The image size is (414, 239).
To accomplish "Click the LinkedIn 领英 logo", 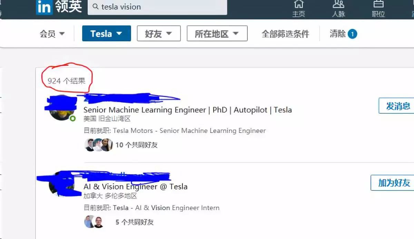I will click(x=59, y=7).
